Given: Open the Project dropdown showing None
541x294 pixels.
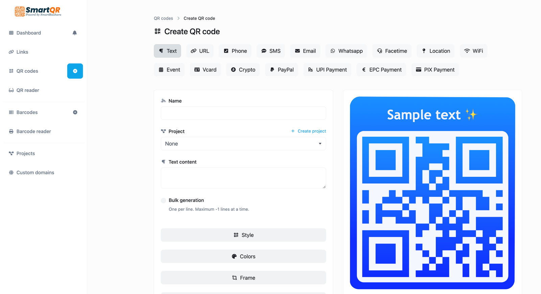Looking at the screenshot, I should click(x=243, y=144).
